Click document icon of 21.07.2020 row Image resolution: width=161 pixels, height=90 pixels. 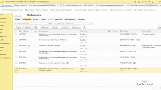coord(16,63)
